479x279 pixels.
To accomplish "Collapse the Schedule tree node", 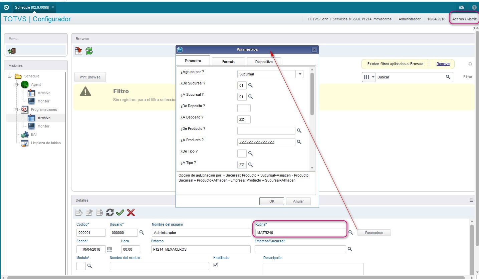I will coord(10,76).
